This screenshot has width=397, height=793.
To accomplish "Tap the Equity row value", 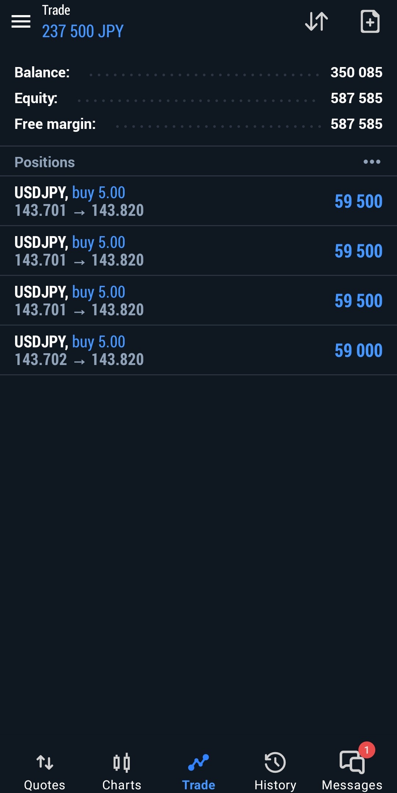I will 356,98.
